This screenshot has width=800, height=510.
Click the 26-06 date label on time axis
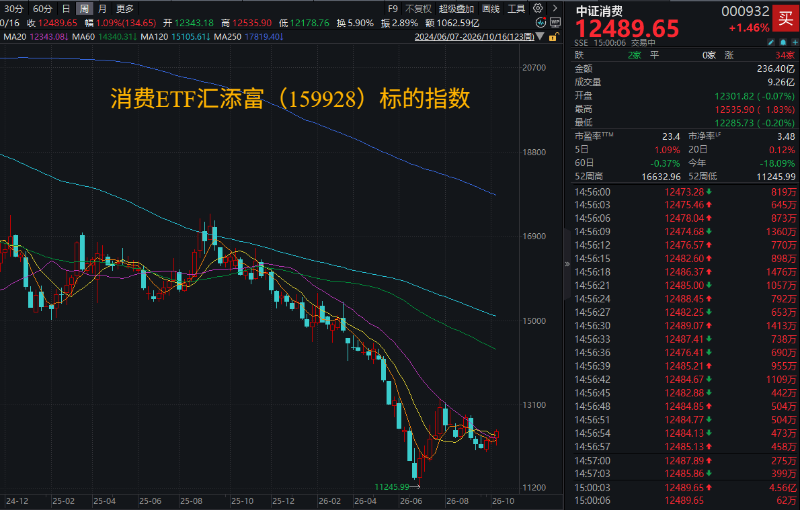pyautogui.click(x=411, y=501)
